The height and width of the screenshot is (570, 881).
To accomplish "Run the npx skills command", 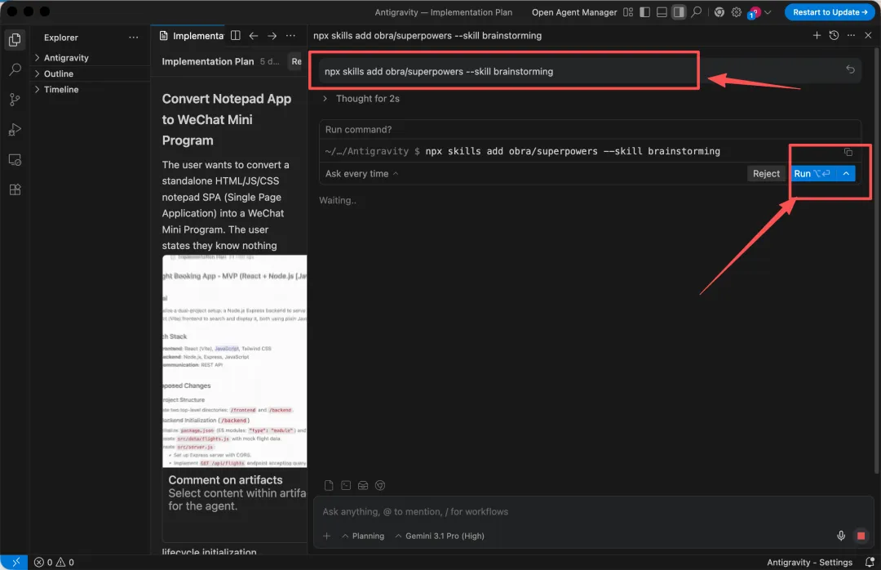I will [x=812, y=173].
